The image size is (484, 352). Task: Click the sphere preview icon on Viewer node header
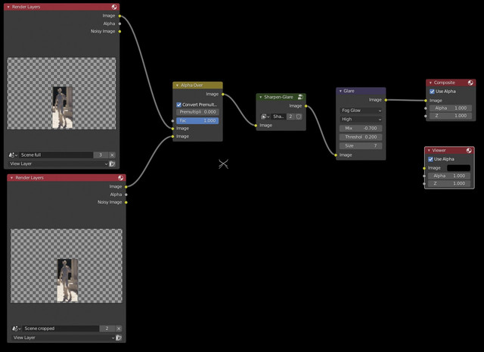(469, 150)
